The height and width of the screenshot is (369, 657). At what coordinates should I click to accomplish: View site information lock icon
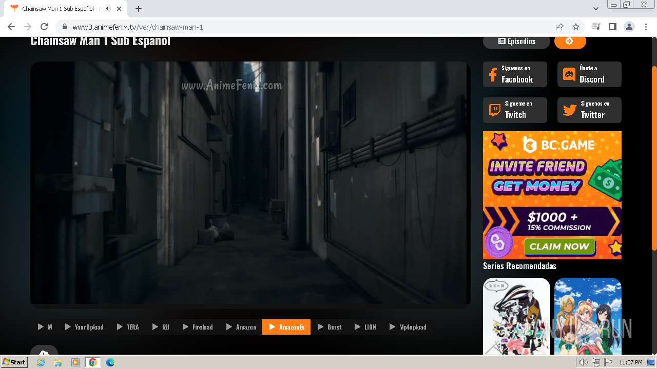tap(64, 27)
